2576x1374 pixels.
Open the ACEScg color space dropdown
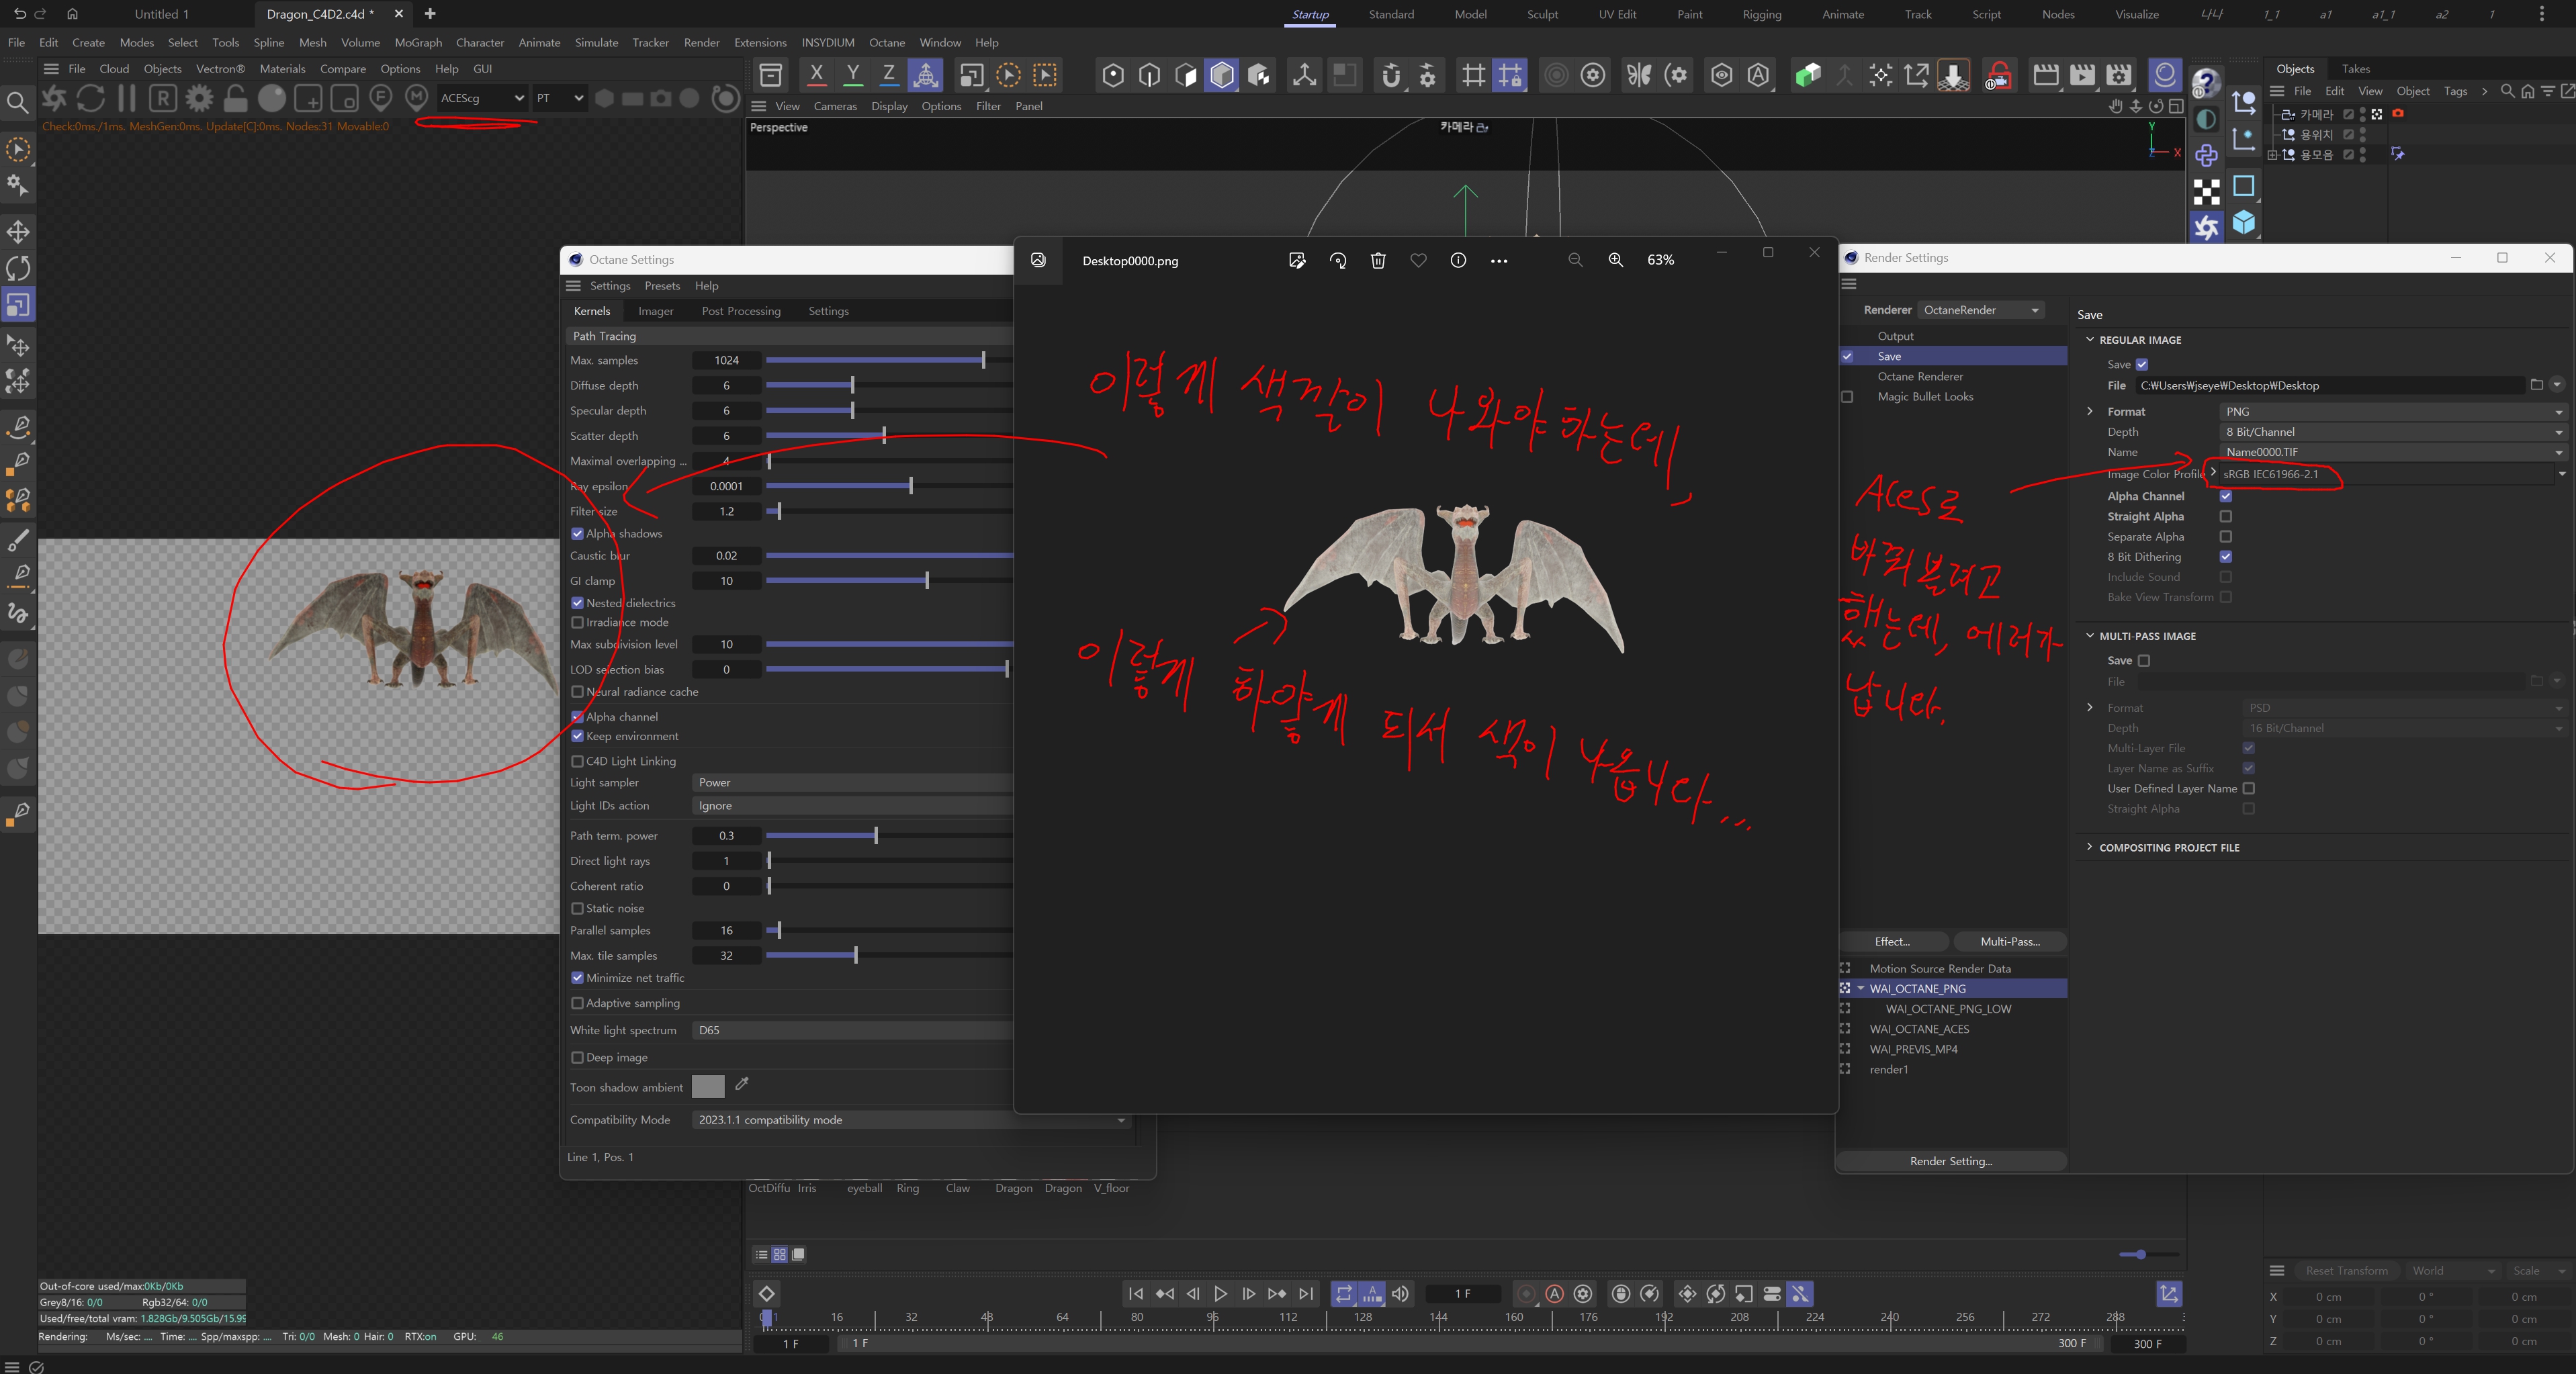[481, 98]
